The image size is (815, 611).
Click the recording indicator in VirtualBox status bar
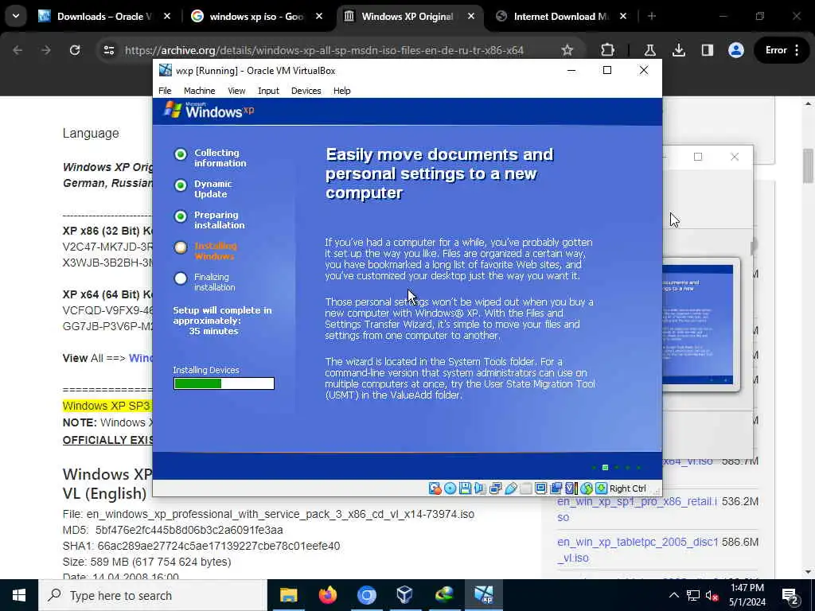click(556, 488)
